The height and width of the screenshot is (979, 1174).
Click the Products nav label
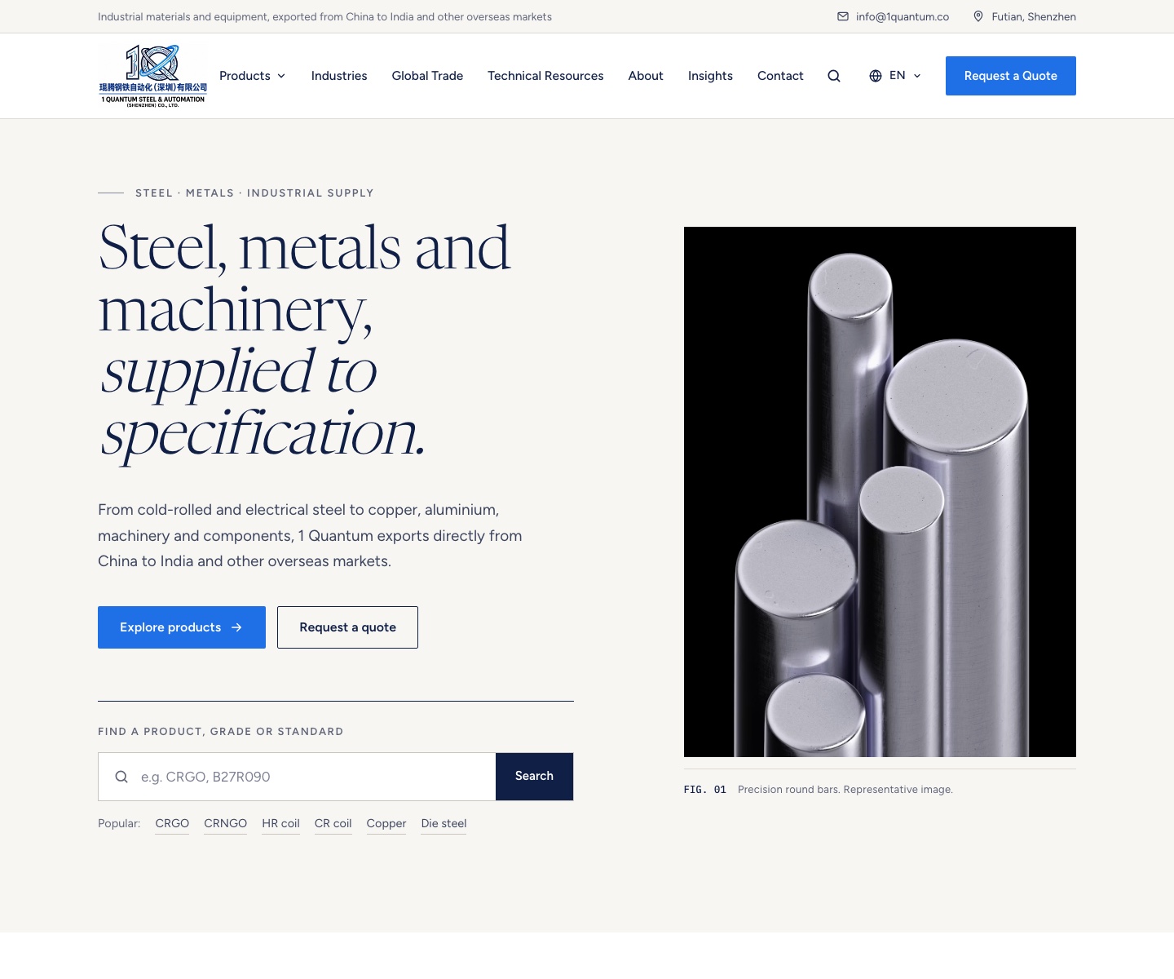tap(245, 76)
